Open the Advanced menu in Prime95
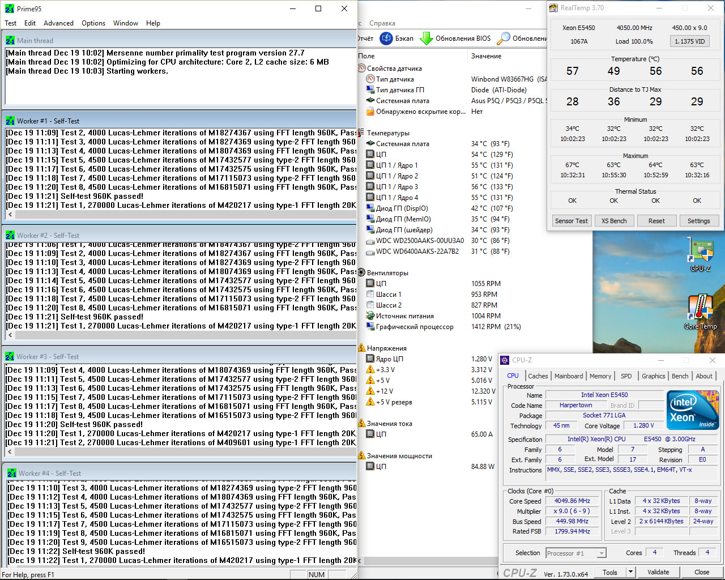The height and width of the screenshot is (580, 725). tap(58, 23)
